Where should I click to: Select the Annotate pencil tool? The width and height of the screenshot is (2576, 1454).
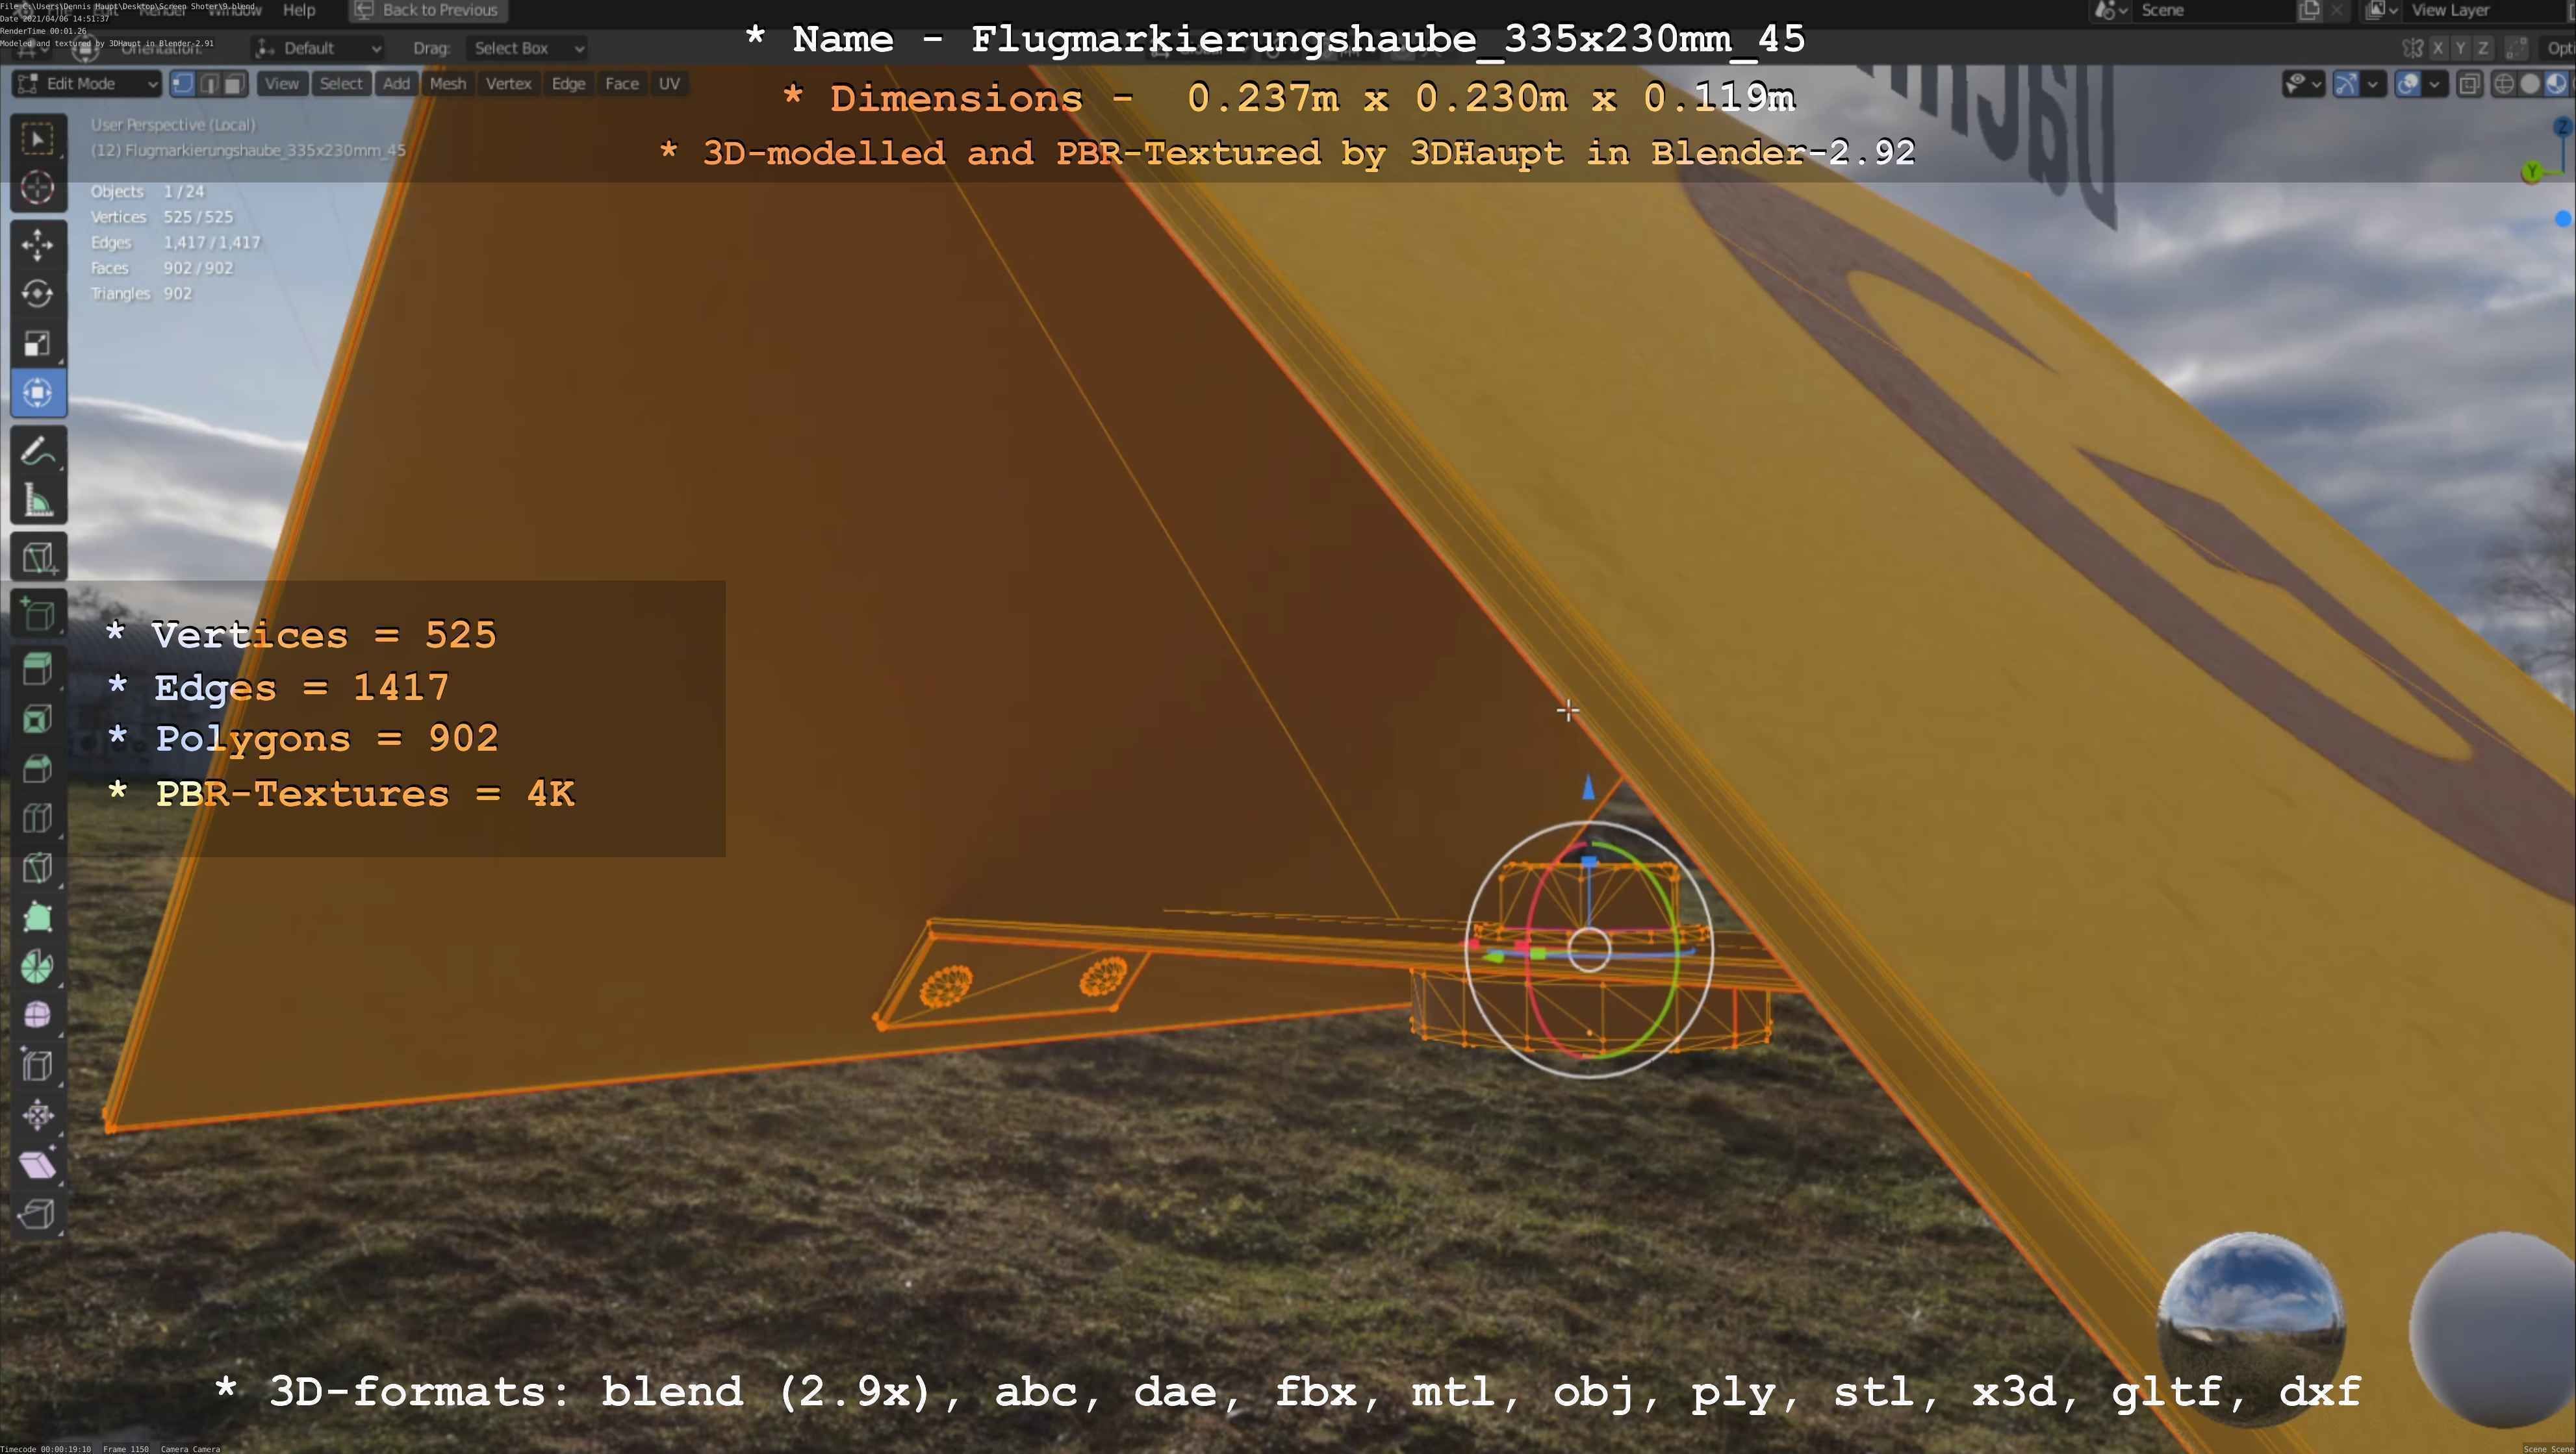pos(37,452)
